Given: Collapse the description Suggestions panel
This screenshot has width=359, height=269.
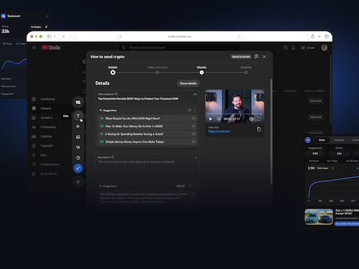Looking at the screenshot, I should click(195, 186).
